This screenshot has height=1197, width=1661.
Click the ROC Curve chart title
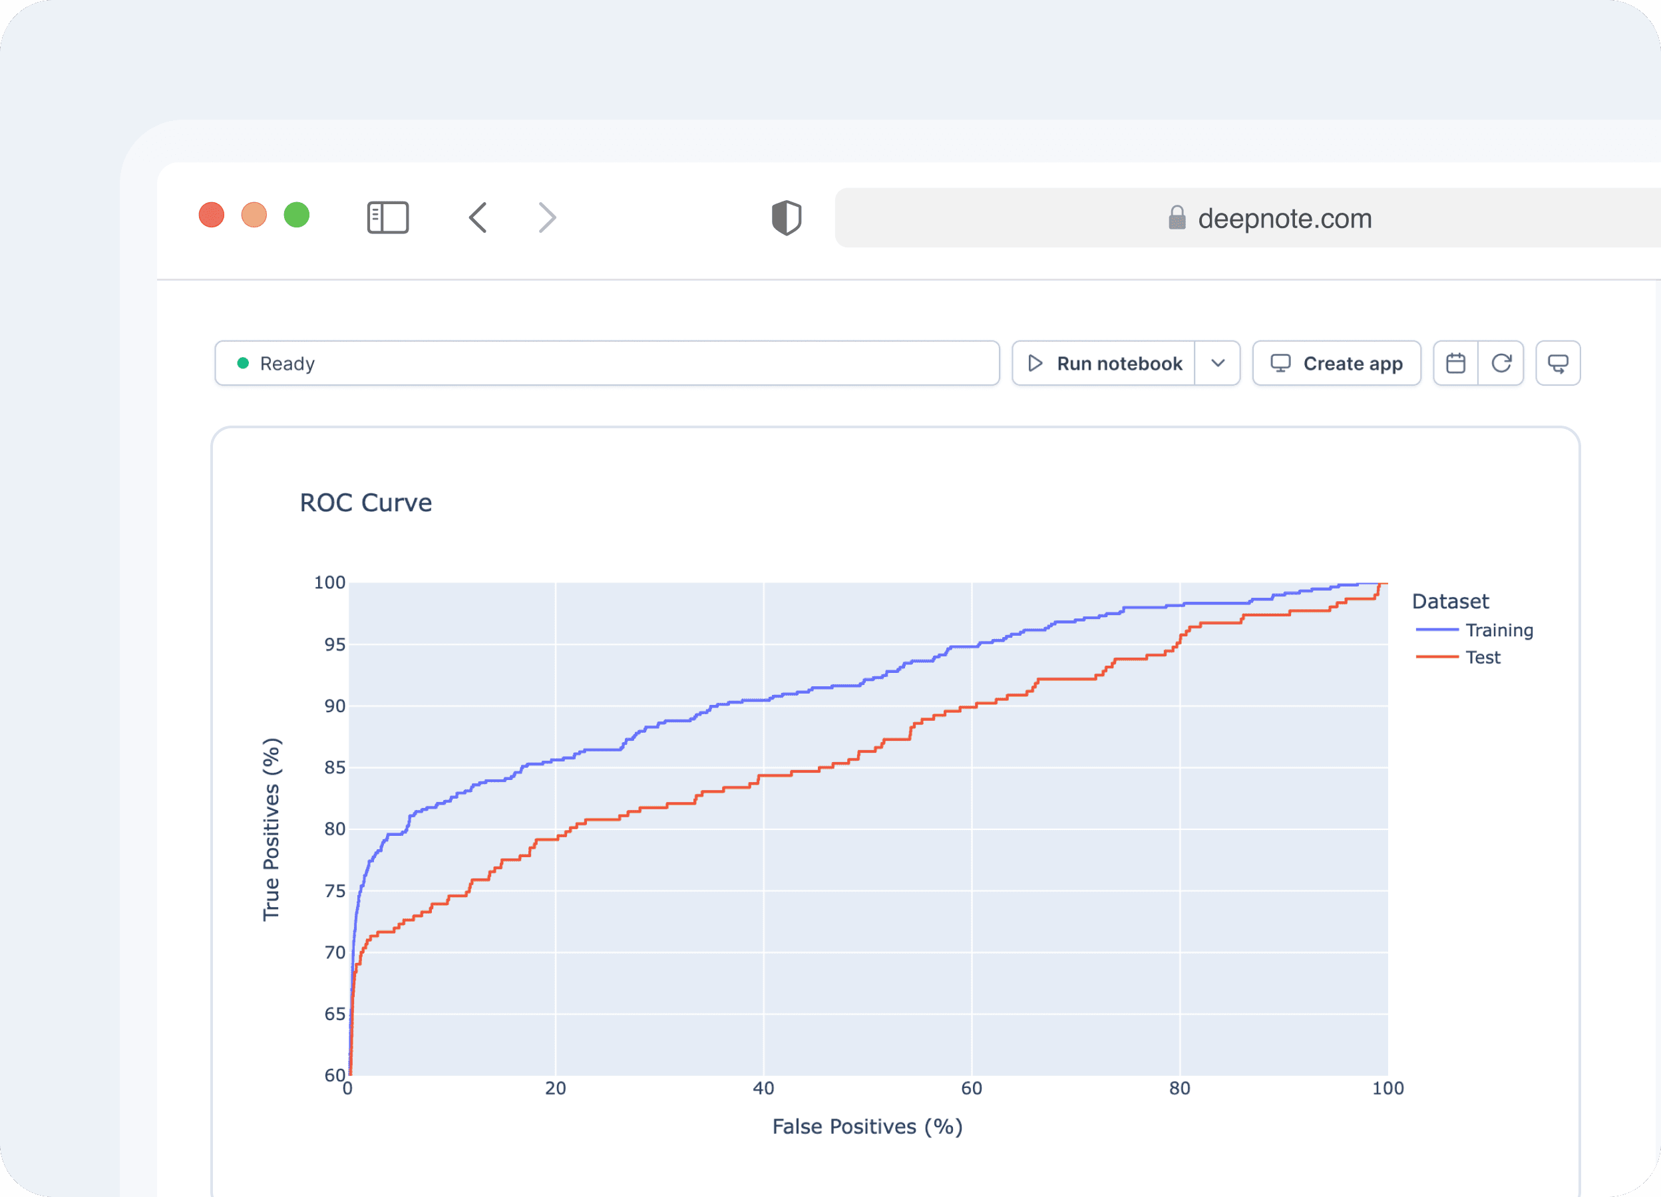tap(365, 503)
